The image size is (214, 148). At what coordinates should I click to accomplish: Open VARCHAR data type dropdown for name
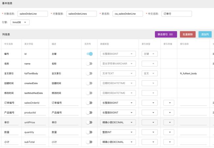pyautogui.click(x=118, y=64)
